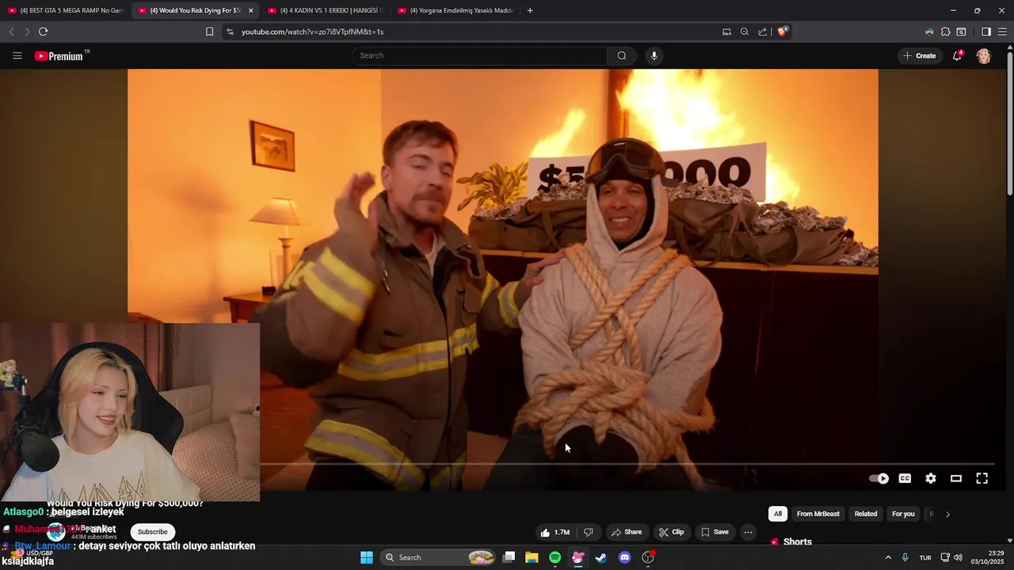The image size is (1014, 570).
Task: Open a new browser tab
Action: coord(530,10)
